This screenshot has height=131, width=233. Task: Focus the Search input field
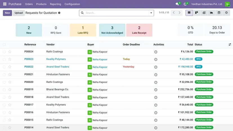[x=117, y=13]
